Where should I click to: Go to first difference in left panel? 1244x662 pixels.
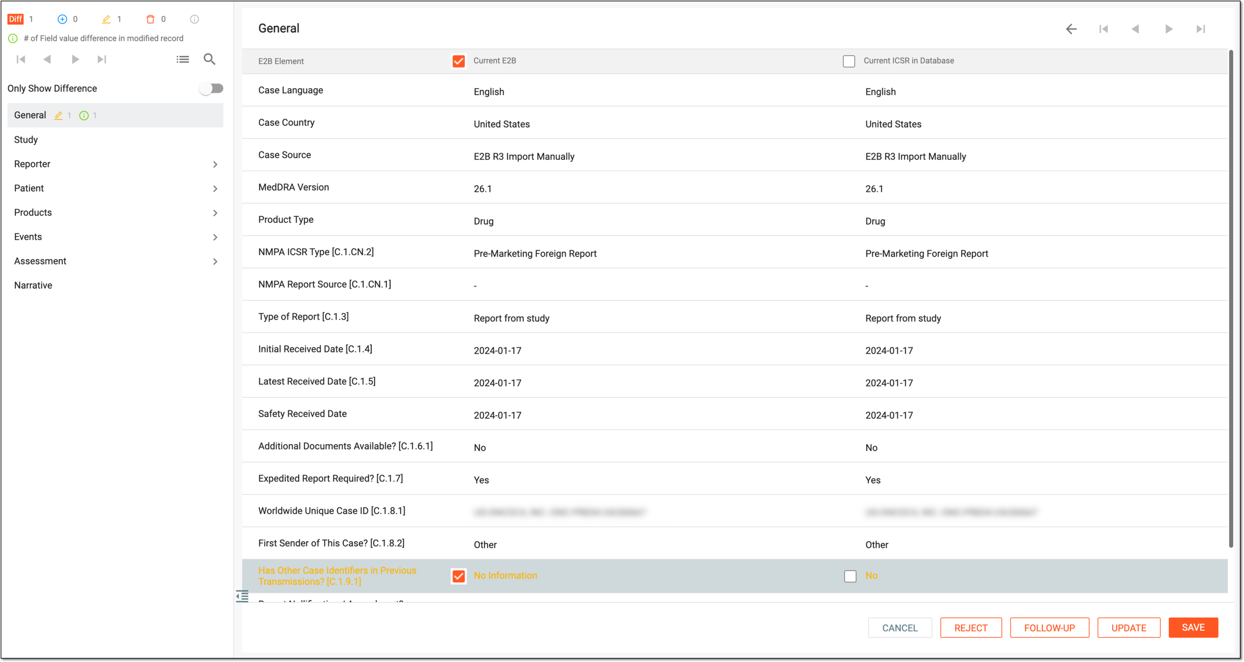pyautogui.click(x=21, y=59)
